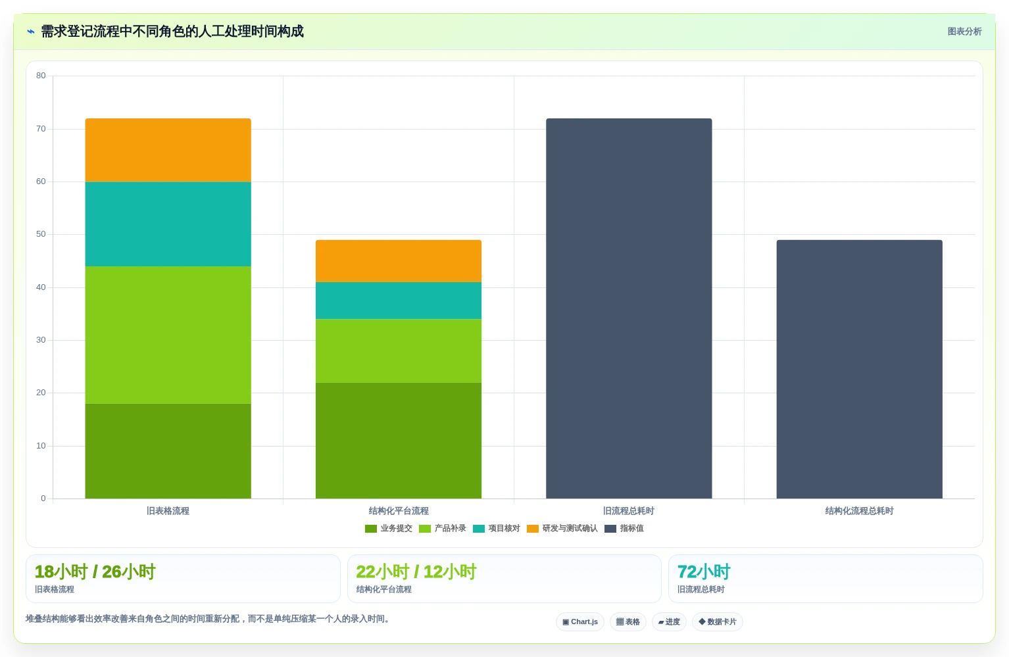The height and width of the screenshot is (657, 1009).
Task: Click the 旧流程总耗时 axis label
Action: pyautogui.click(x=629, y=511)
